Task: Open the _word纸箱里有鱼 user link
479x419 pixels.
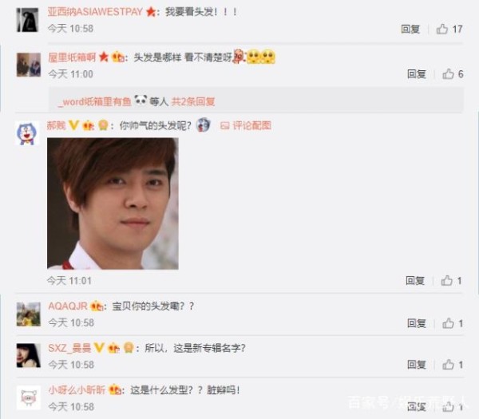Action: tap(95, 101)
